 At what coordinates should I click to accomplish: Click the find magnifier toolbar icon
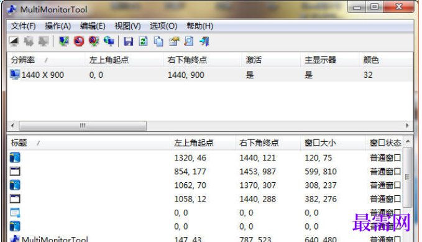(x=189, y=41)
